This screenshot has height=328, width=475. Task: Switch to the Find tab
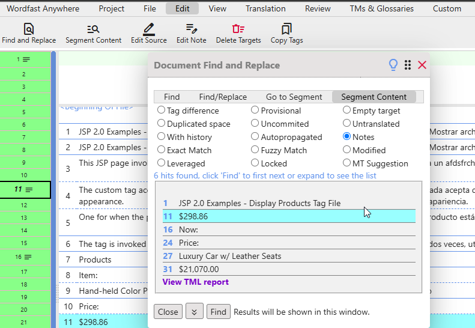click(172, 97)
